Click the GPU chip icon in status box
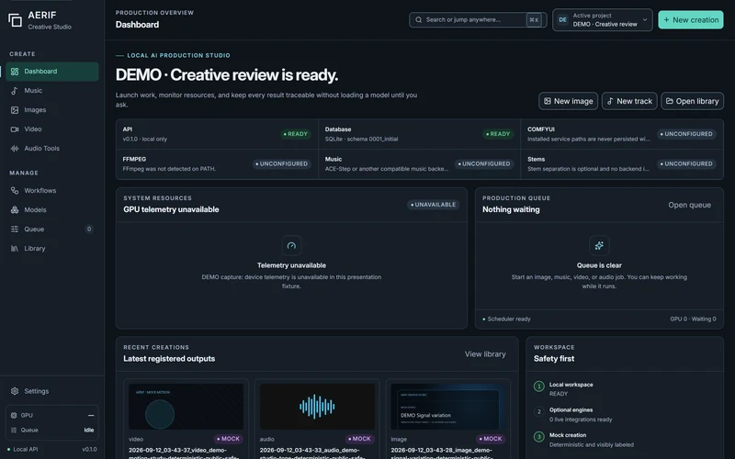Image resolution: width=735 pixels, height=459 pixels. tap(14, 416)
